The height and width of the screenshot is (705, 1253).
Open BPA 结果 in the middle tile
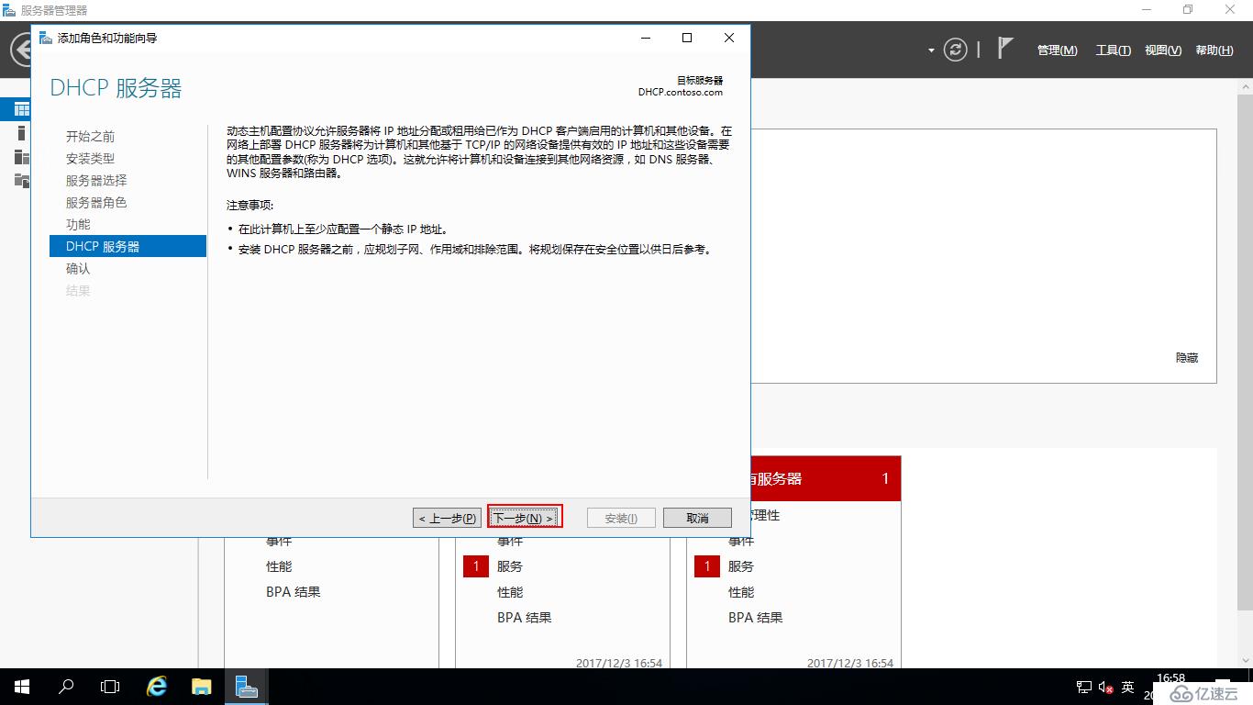click(x=525, y=618)
